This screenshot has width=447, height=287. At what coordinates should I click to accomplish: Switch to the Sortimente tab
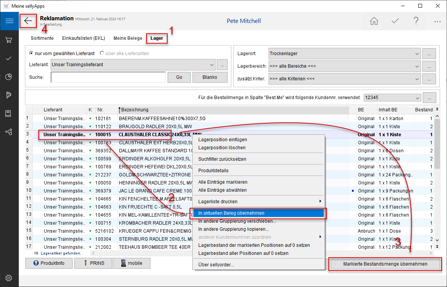[x=42, y=38]
